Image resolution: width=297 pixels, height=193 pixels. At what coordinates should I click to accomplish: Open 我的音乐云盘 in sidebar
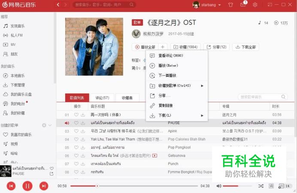click(x=18, y=94)
